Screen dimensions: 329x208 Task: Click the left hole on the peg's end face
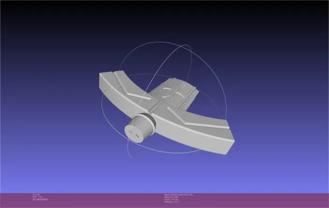click(x=130, y=132)
